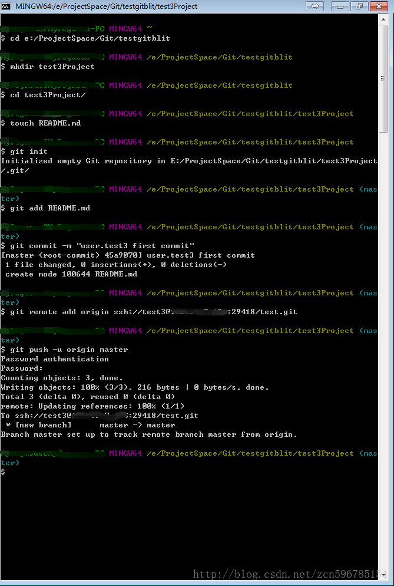Click the 'Counting objects: 3, done.' line

[62, 378]
